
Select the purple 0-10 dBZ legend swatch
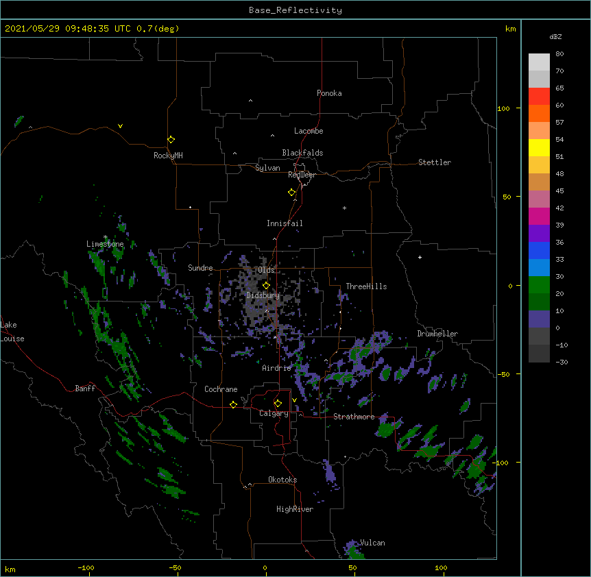tap(539, 319)
